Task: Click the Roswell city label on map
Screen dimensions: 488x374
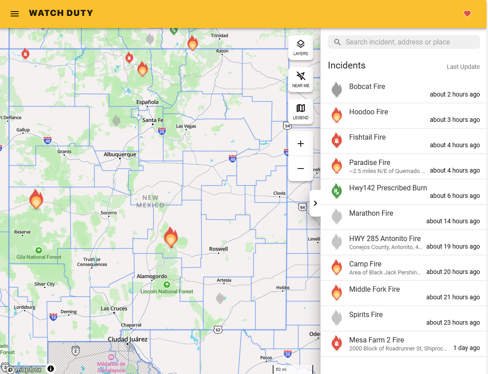Action: 218,249
